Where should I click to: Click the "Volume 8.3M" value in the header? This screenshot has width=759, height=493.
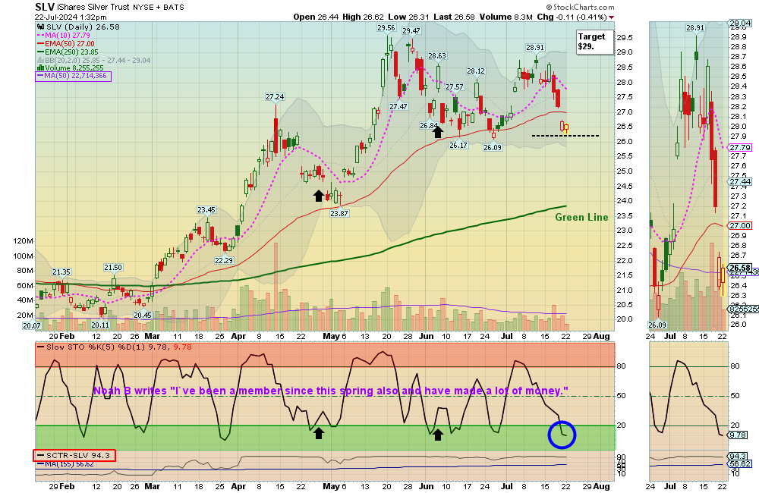pos(506,17)
